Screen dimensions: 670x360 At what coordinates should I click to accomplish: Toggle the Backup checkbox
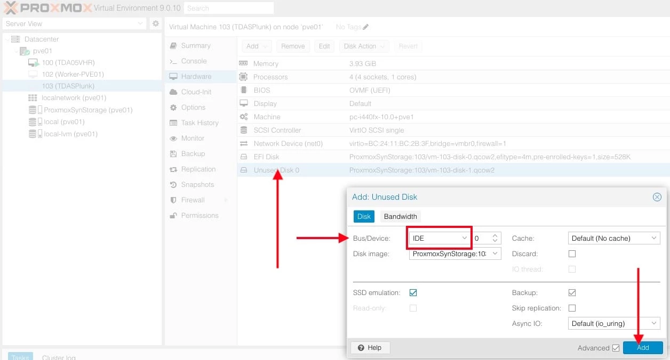(x=572, y=293)
